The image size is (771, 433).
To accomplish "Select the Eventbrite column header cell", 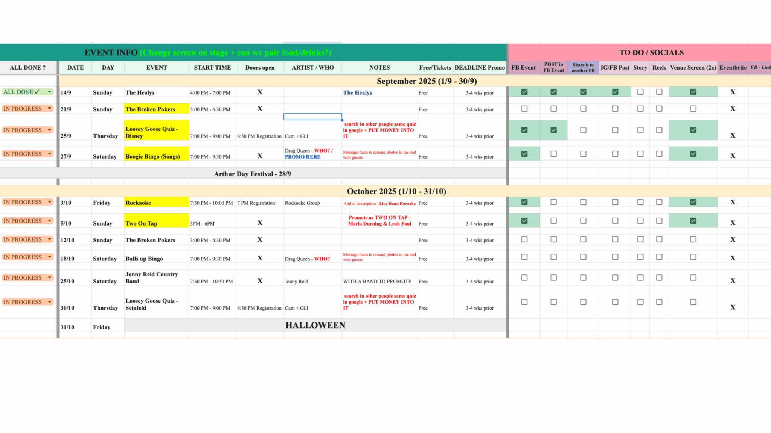I will 732,68.
